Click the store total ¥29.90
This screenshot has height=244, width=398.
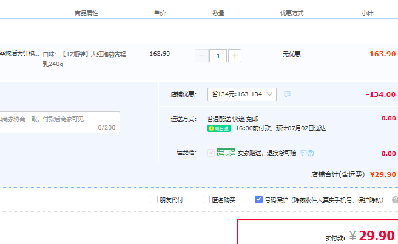coord(383,174)
